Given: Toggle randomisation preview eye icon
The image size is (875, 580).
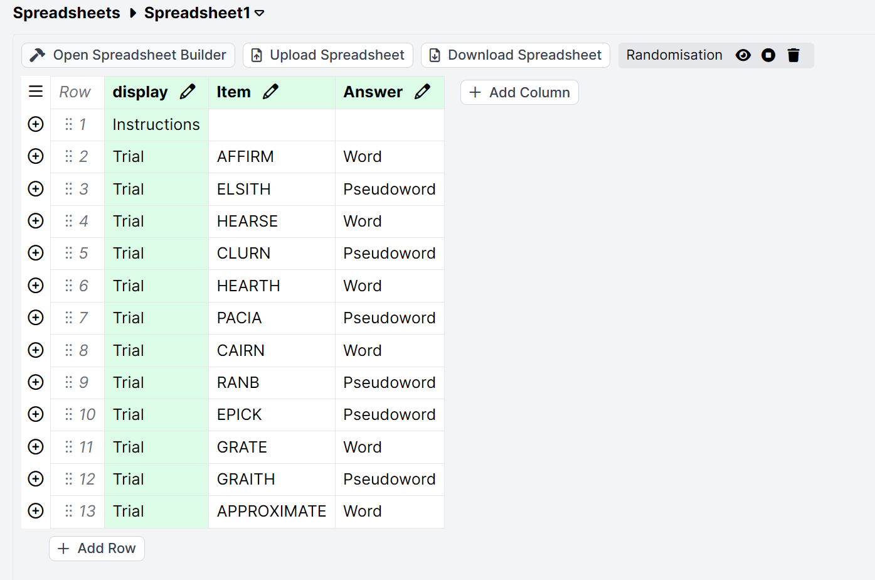Looking at the screenshot, I should (743, 55).
